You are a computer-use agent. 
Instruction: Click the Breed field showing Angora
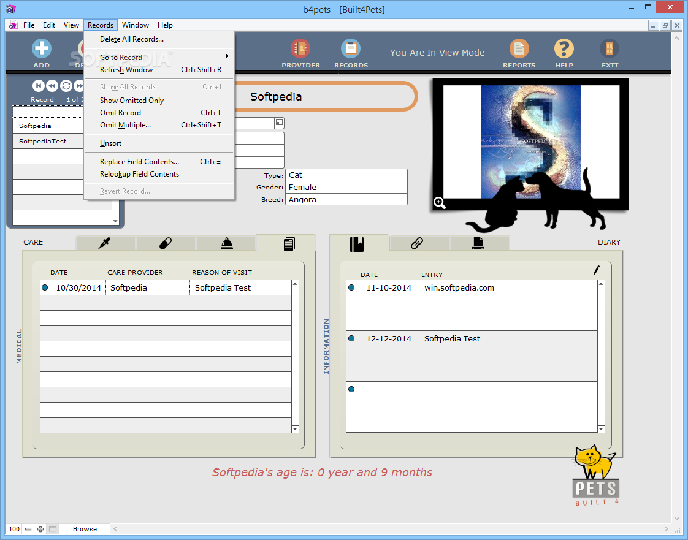pos(346,200)
